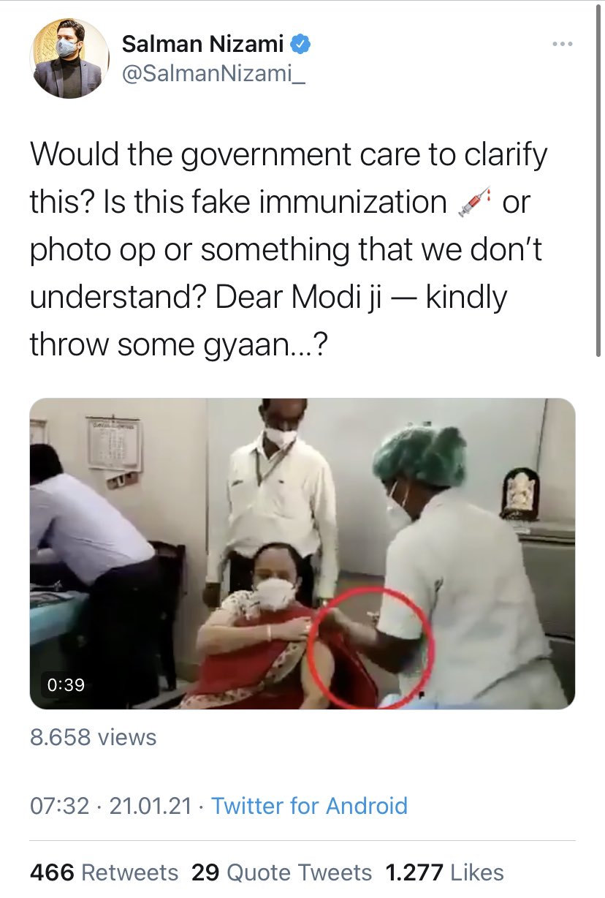Tap the wall calendar in video frame
Viewport: 605px width, 898px height.
[x=115, y=445]
